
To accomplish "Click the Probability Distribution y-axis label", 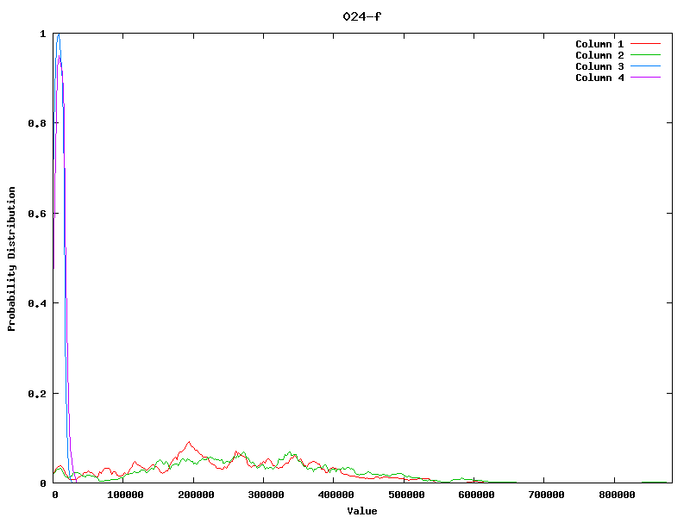I will tap(11, 258).
